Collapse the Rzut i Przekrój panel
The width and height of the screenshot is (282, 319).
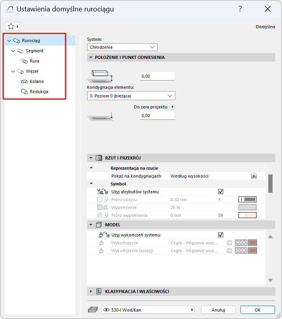91,158
